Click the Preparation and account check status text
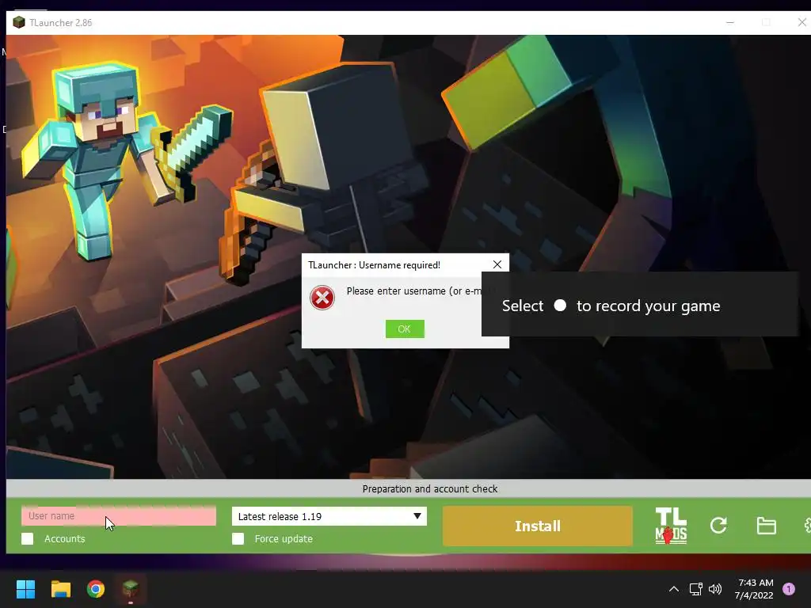The width and height of the screenshot is (811, 608). [430, 488]
